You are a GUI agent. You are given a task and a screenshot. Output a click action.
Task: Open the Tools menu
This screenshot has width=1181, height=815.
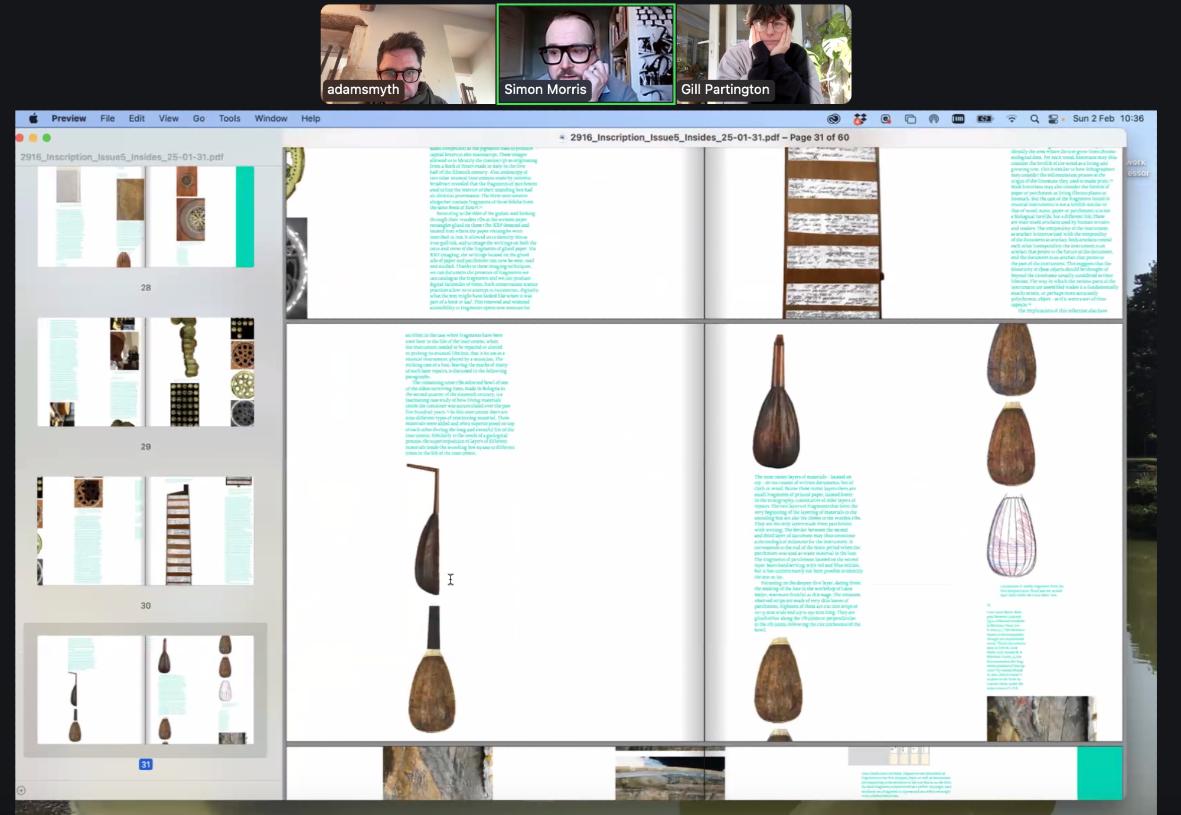(229, 119)
